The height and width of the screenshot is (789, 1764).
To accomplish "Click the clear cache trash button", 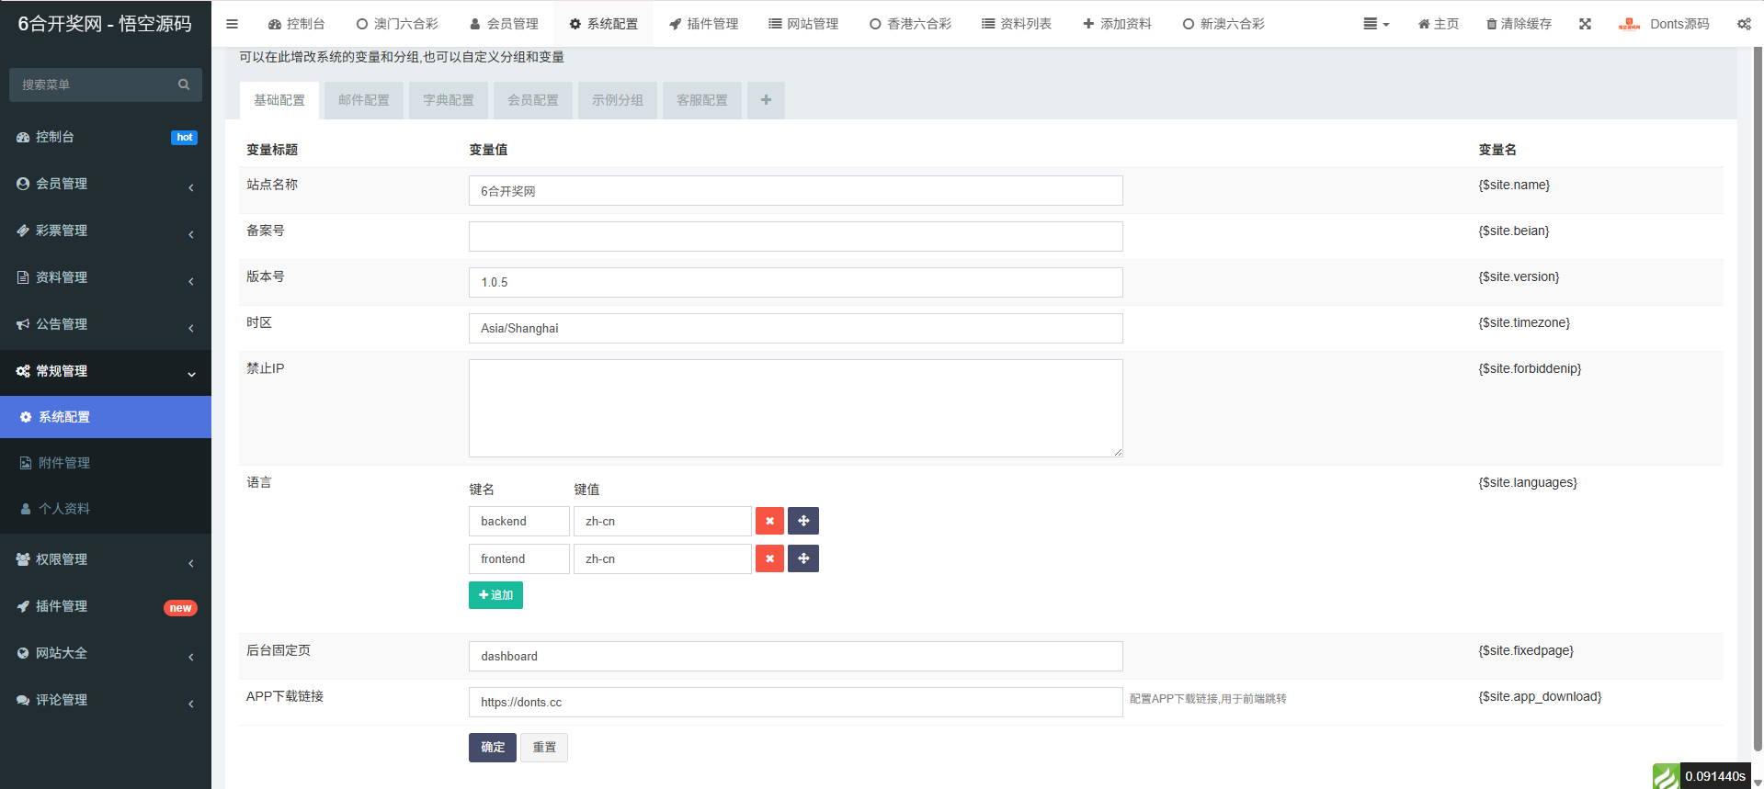I will pos(1519,24).
